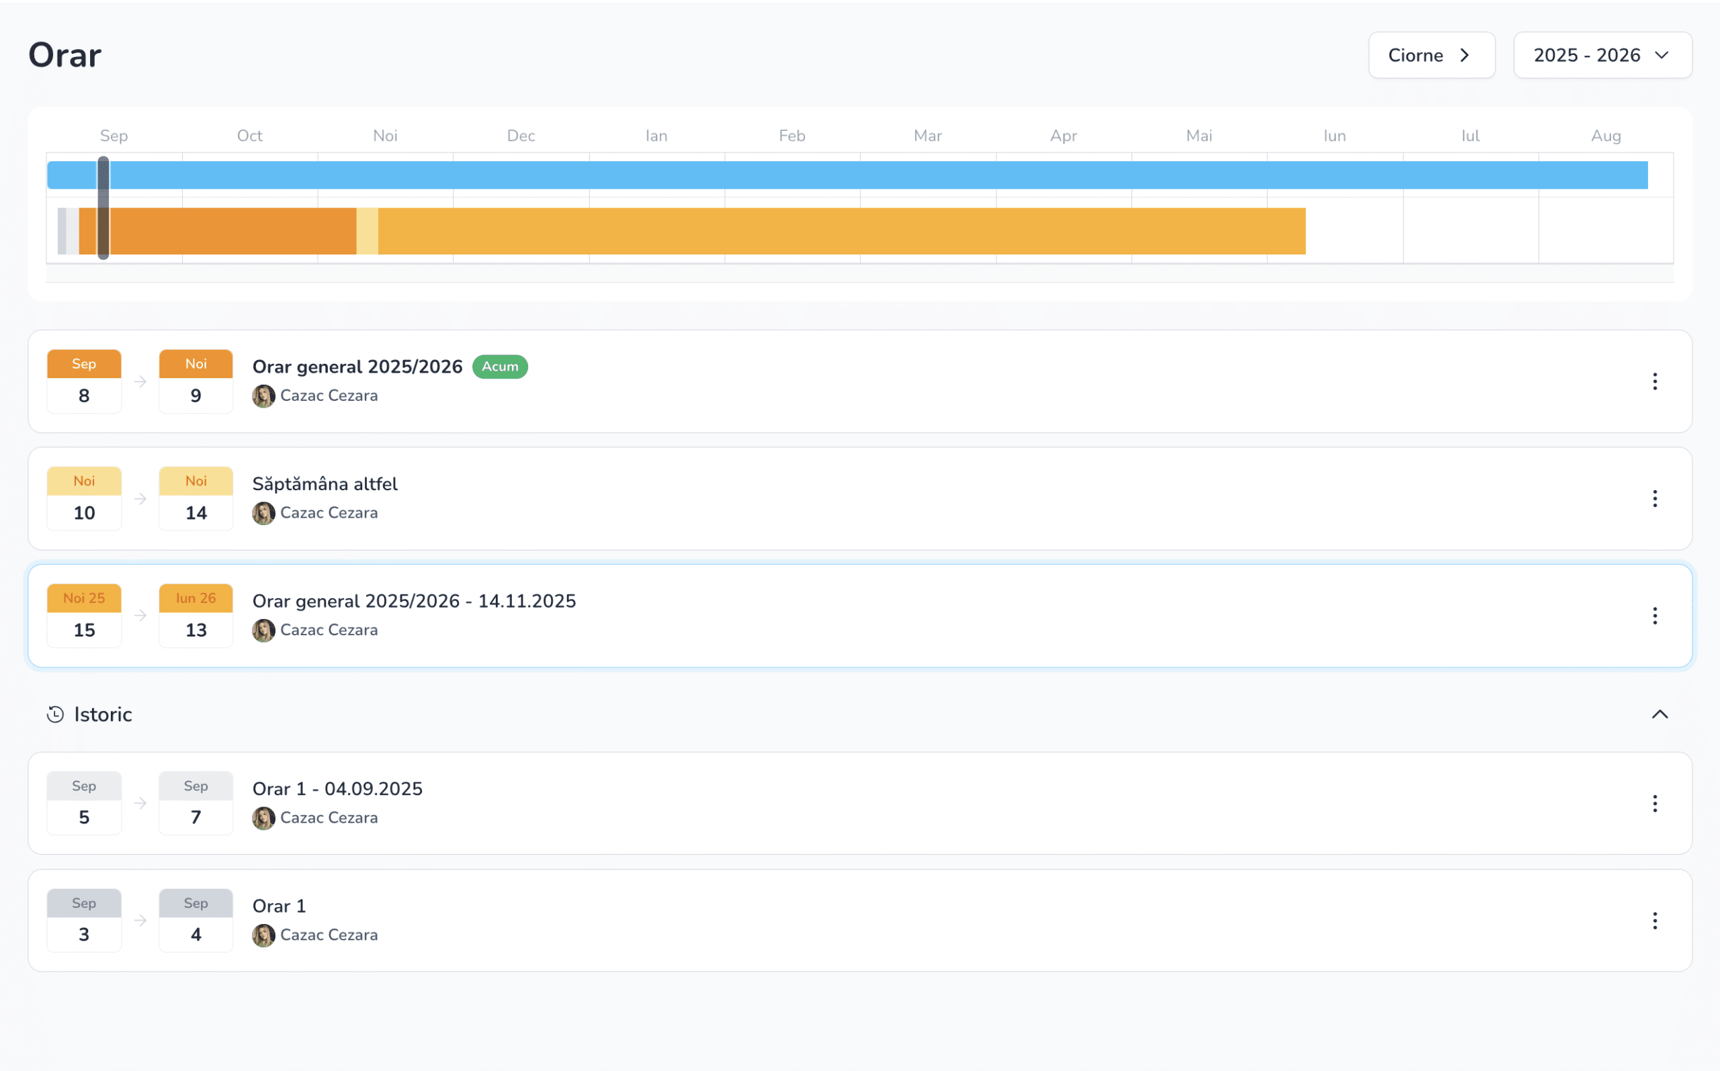Click the pale yellow Săptămâna altfel timeline segment
This screenshot has height=1071, width=1720.
(367, 231)
